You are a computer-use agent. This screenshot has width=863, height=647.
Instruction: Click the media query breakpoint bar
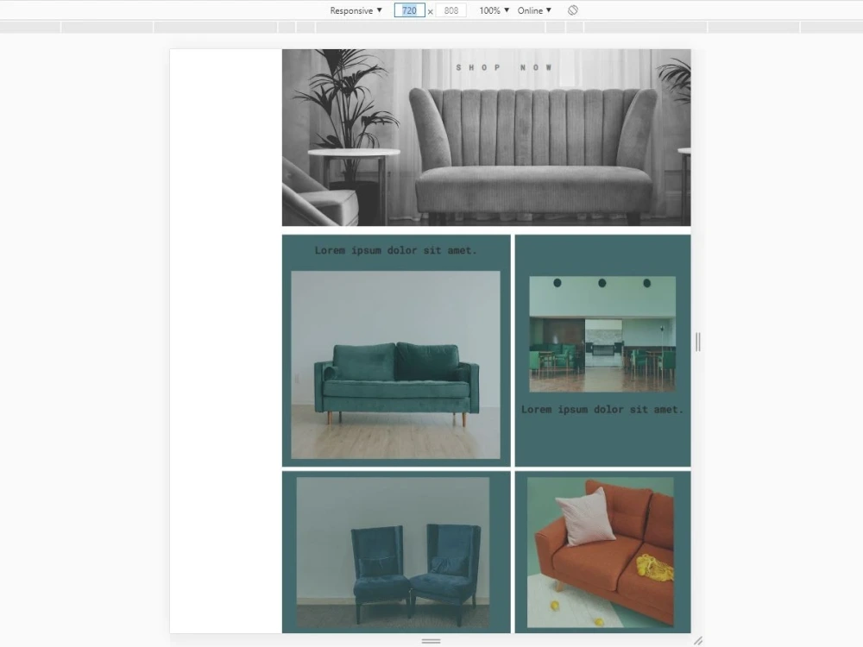point(431,27)
